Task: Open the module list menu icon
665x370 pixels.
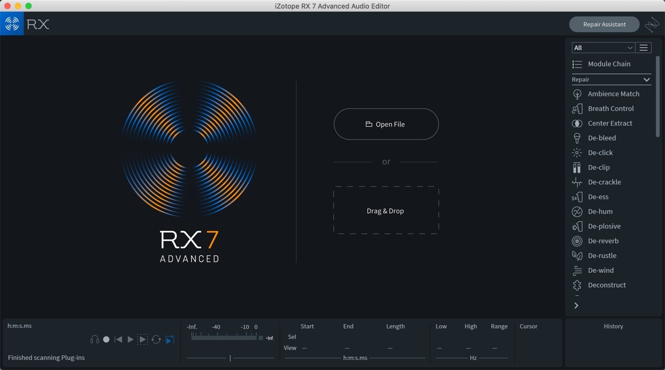Action: [643, 47]
